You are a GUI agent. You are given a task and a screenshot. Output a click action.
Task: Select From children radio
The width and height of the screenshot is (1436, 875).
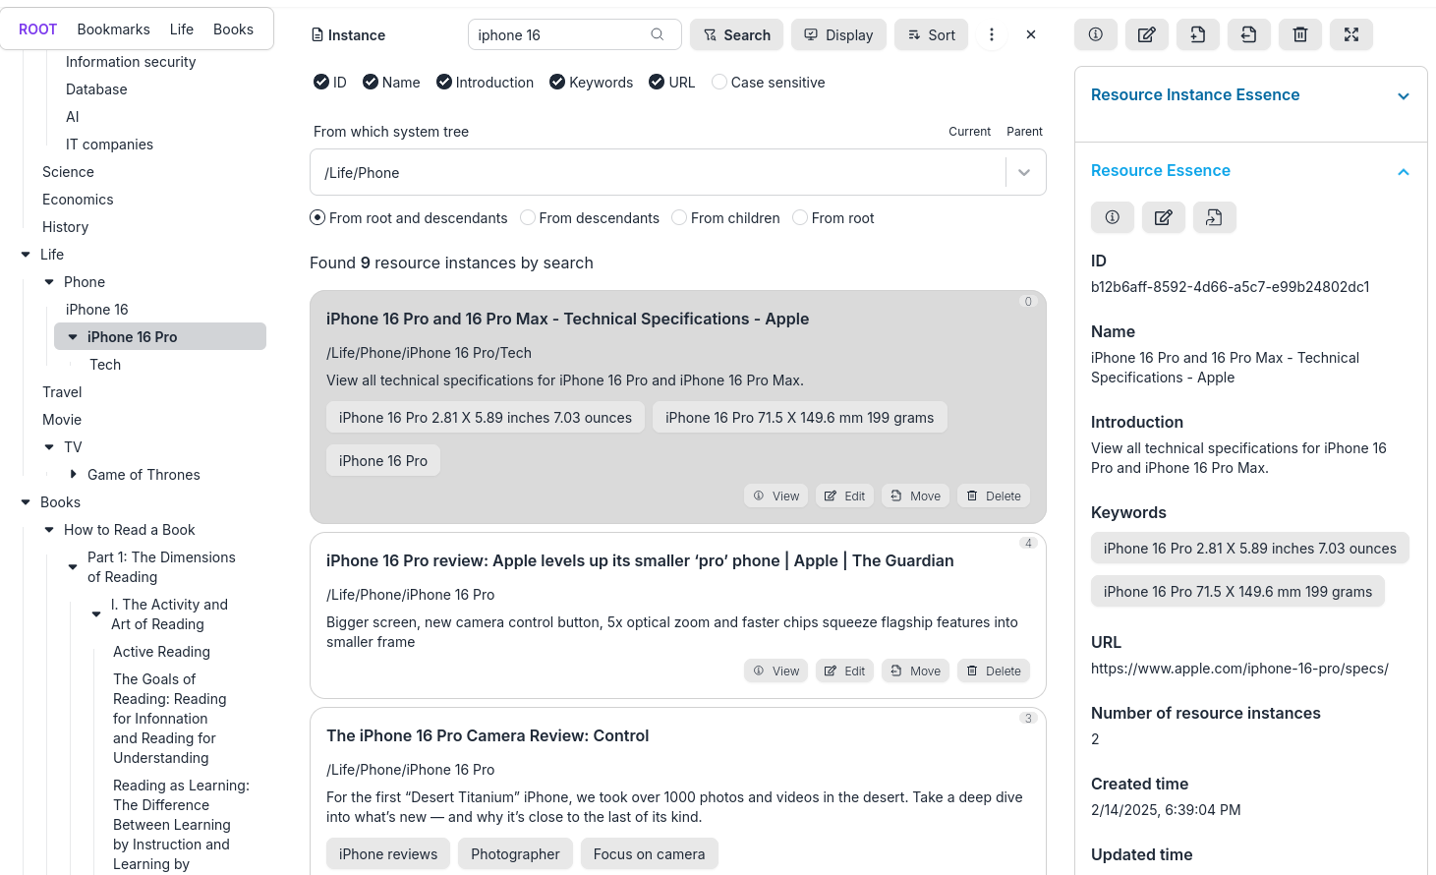[x=679, y=217]
